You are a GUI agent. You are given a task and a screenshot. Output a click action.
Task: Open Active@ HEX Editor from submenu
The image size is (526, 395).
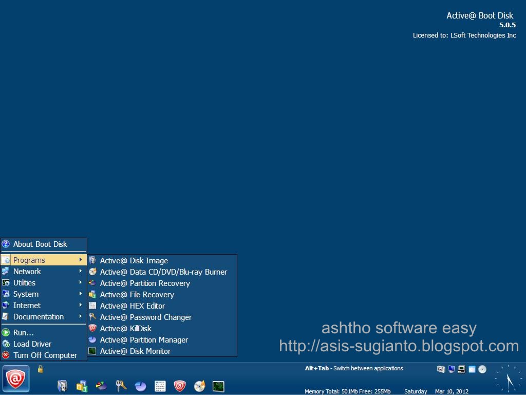click(162, 306)
